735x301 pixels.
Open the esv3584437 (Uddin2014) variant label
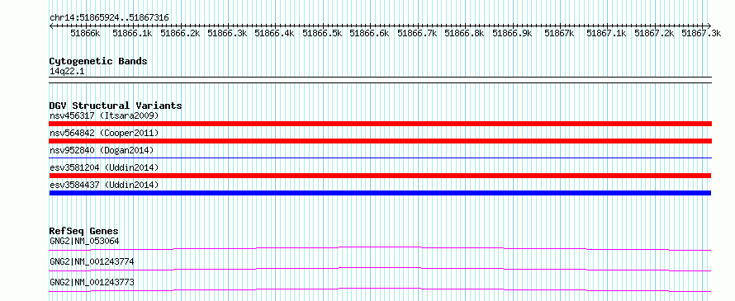104,185
